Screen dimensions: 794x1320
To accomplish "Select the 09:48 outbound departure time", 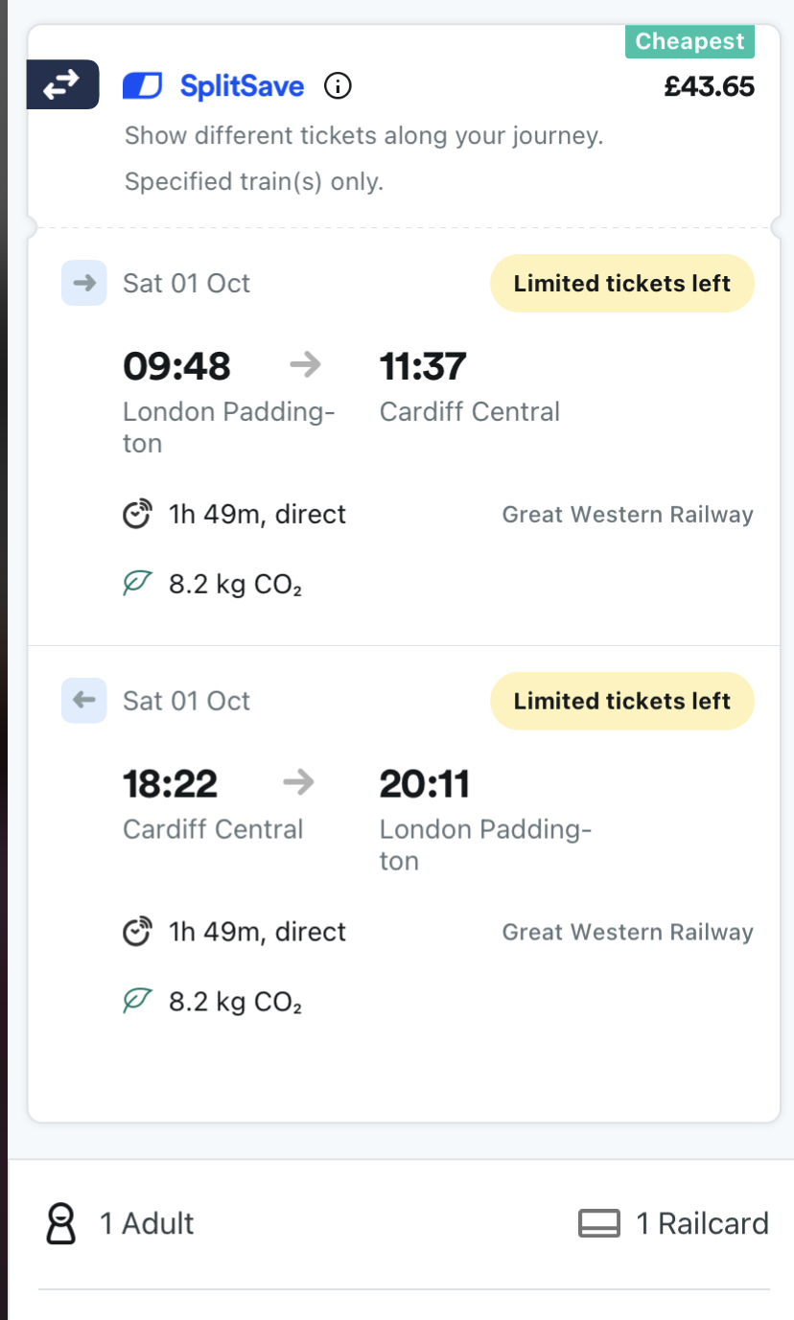I will tap(177, 366).
